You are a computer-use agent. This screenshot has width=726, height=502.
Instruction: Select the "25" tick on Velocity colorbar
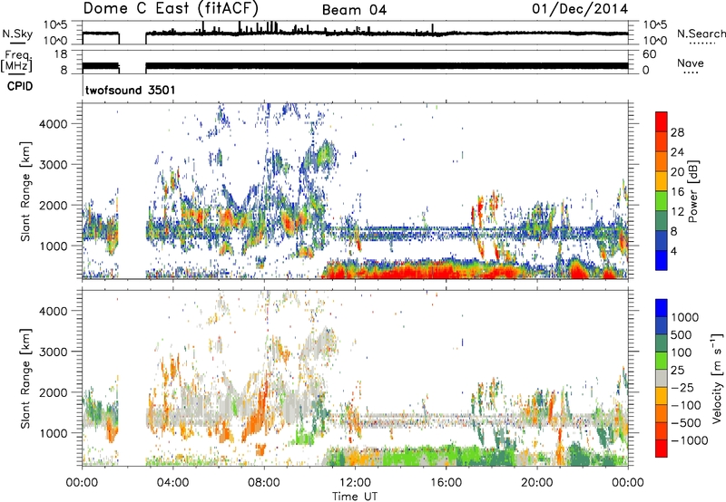(x=677, y=370)
